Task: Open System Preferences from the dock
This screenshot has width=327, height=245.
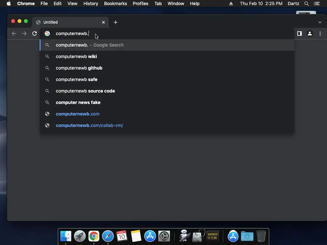Action: pyautogui.click(x=164, y=236)
